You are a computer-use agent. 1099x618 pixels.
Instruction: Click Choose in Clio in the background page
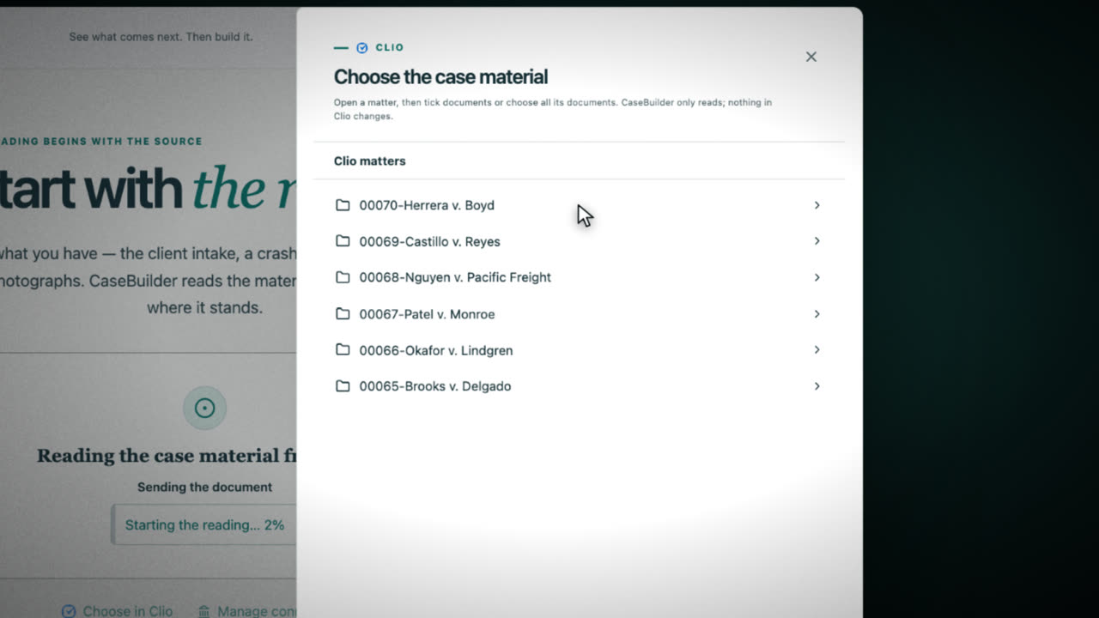coord(127,611)
